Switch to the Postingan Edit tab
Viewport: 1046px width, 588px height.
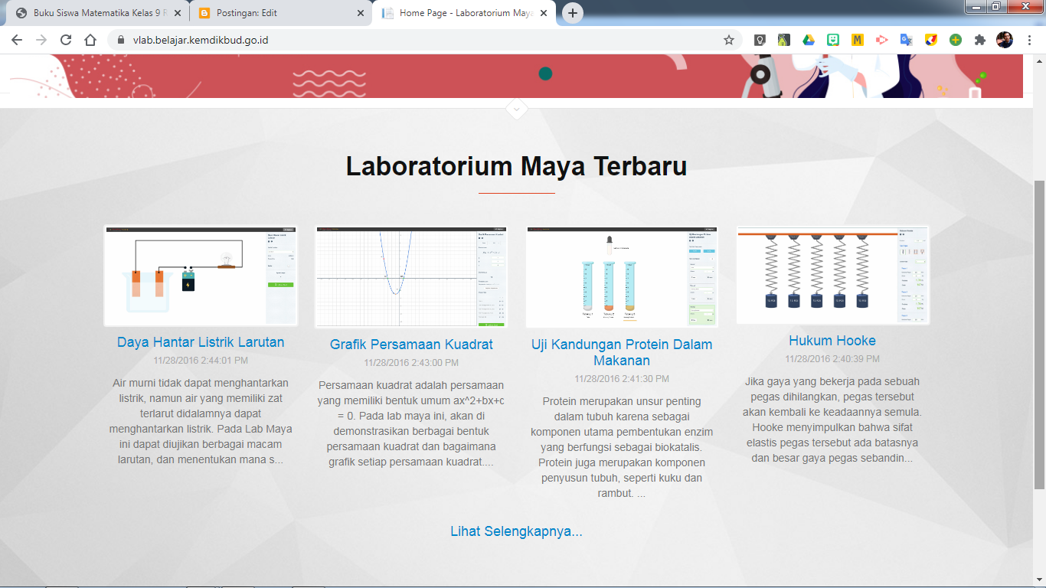click(253, 13)
